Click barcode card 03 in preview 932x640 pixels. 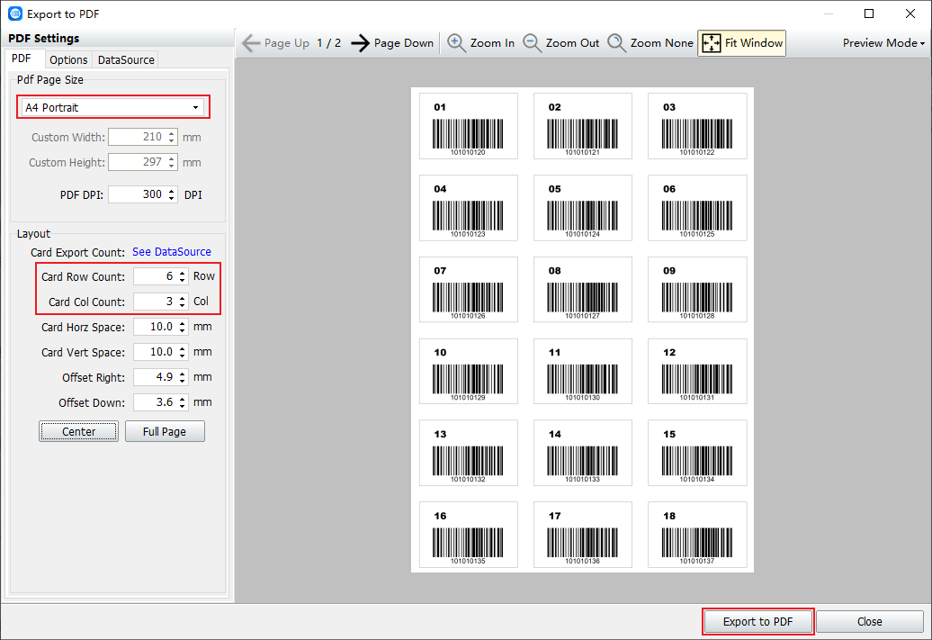tap(697, 126)
